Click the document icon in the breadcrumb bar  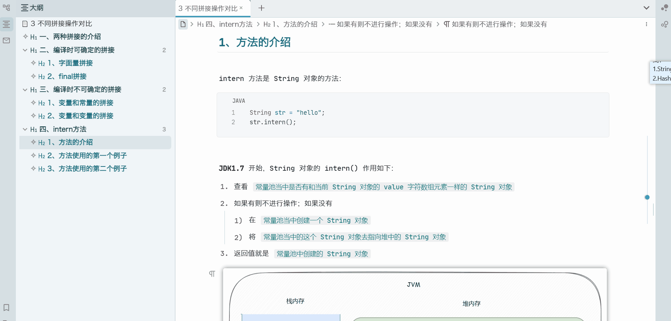[183, 24]
